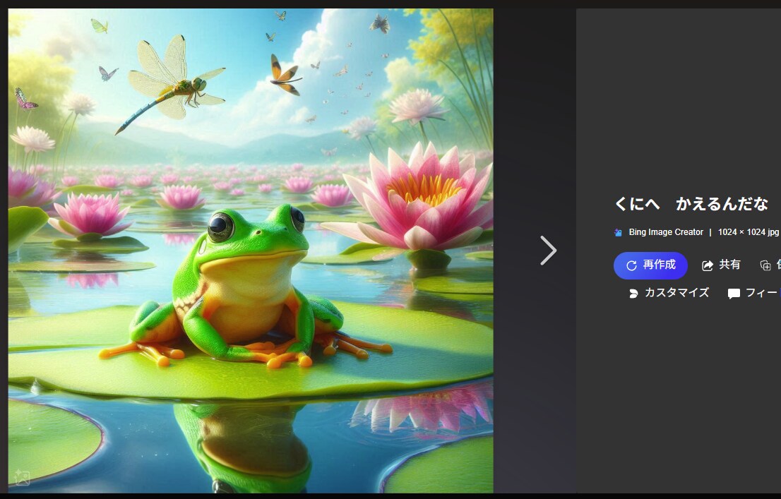Viewport: 781px width, 499px height.
Task: Click the circular refresh icon in 再作成
Action: pyautogui.click(x=631, y=265)
